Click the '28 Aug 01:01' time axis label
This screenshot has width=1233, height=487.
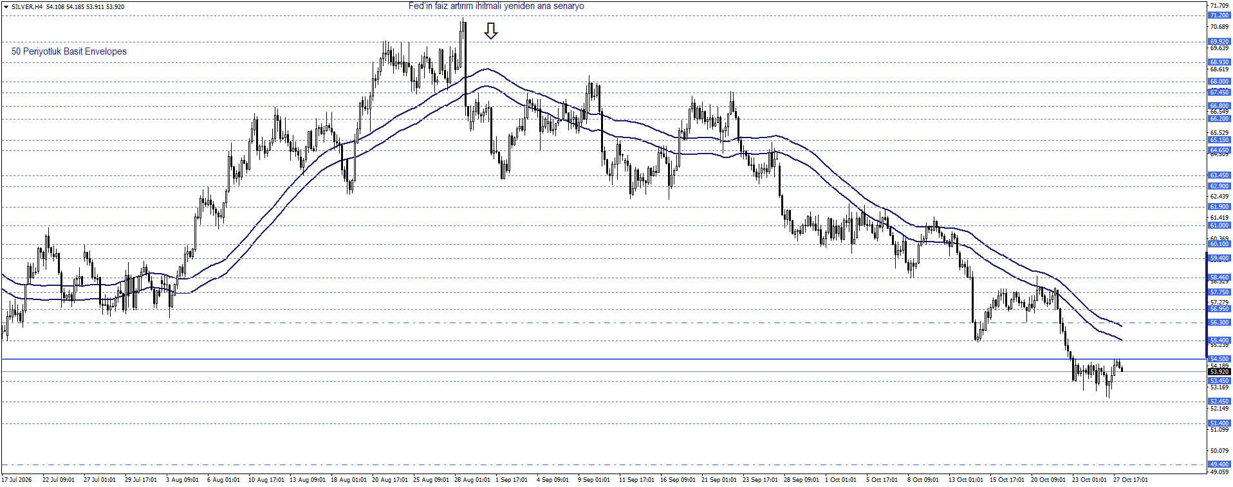(x=472, y=480)
